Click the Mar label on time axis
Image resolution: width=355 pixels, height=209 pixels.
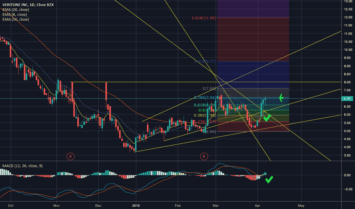point(216,206)
